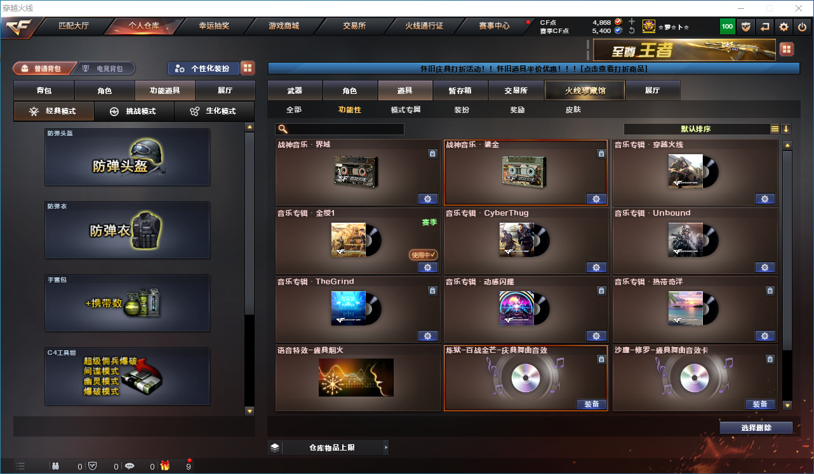Click the shield icon in status bar

pyautogui.click(x=93, y=466)
